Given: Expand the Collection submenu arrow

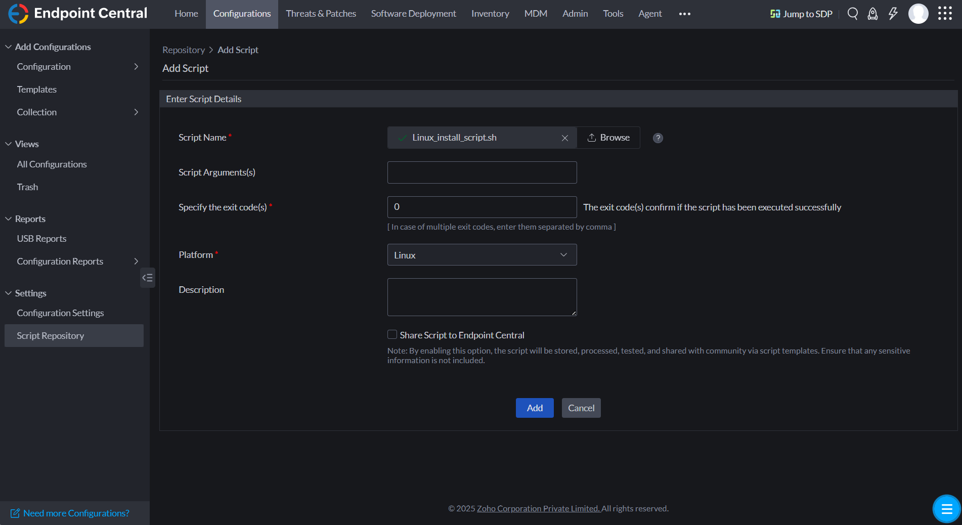Looking at the screenshot, I should tap(136, 112).
